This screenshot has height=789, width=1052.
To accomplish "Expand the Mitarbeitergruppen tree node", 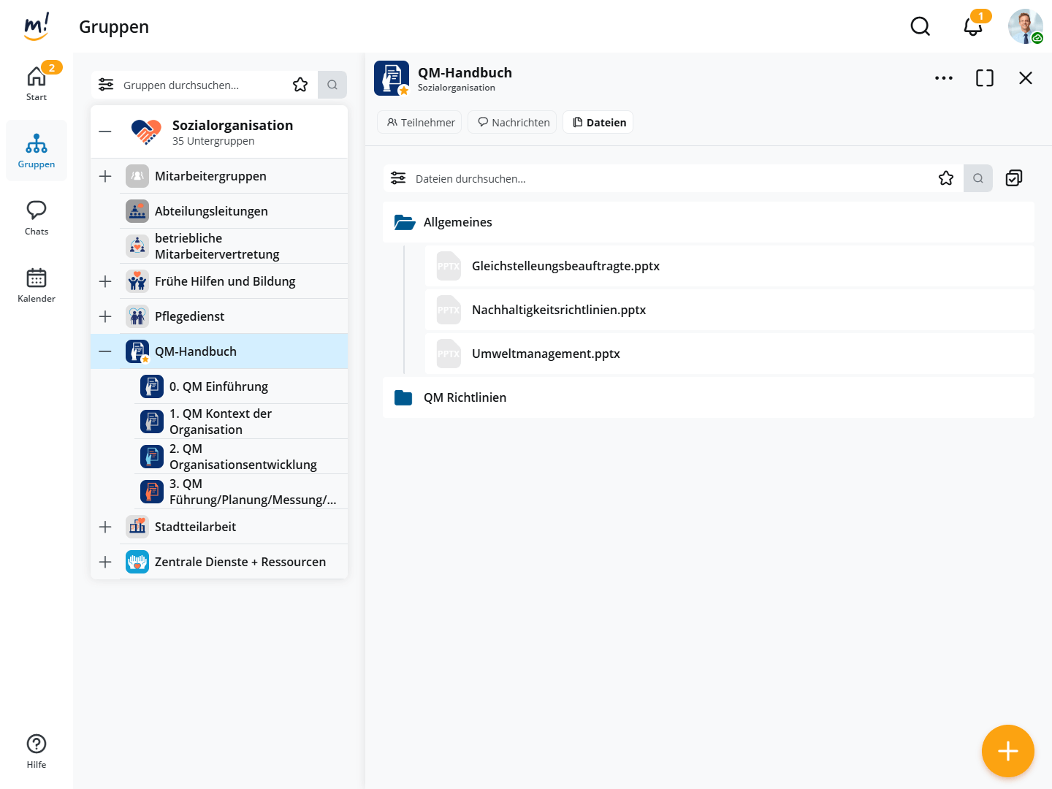I will [105, 176].
